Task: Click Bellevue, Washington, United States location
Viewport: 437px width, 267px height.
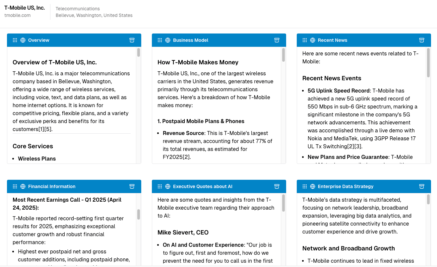Action: pyautogui.click(x=94, y=15)
